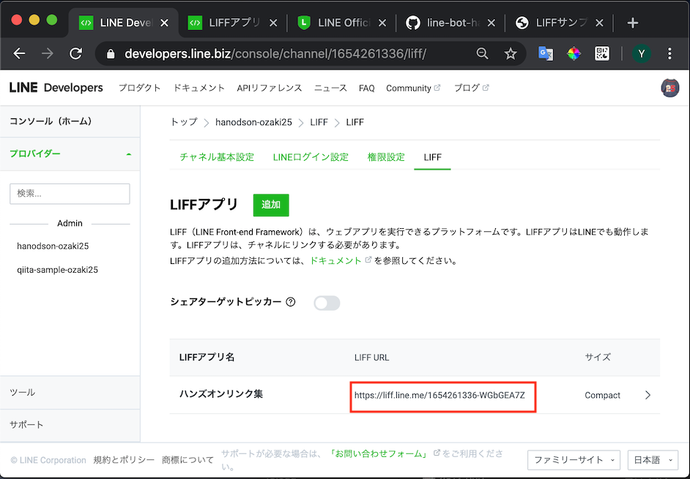Image resolution: width=690 pixels, height=479 pixels.
Task: Open the 日本語 language dropdown
Action: pyautogui.click(x=653, y=460)
